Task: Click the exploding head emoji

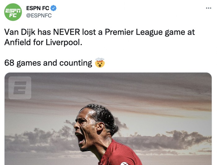Action: [x=100, y=63]
